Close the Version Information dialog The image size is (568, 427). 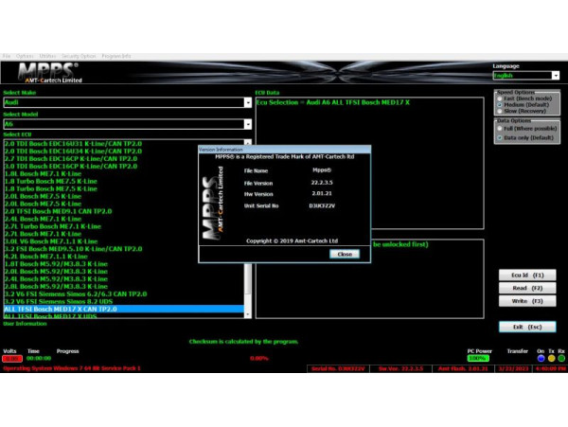point(345,254)
